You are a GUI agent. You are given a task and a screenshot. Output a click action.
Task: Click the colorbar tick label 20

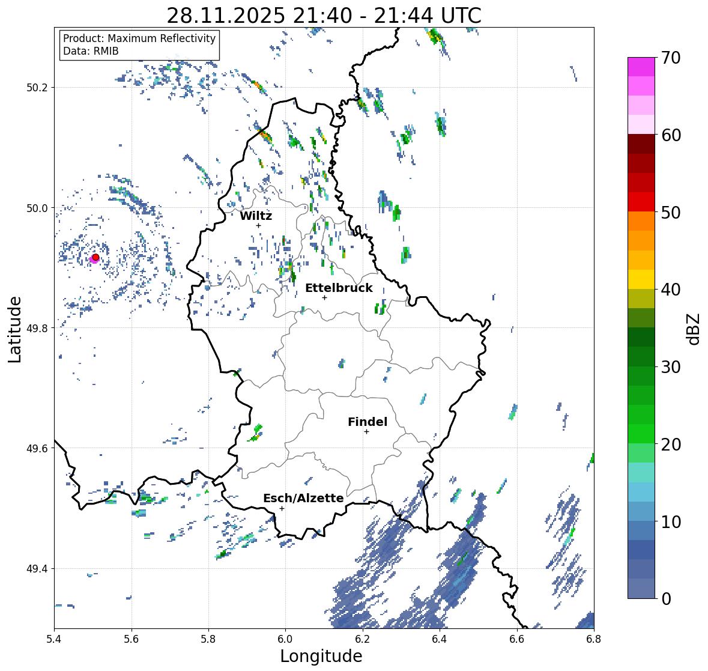pyautogui.click(x=671, y=445)
